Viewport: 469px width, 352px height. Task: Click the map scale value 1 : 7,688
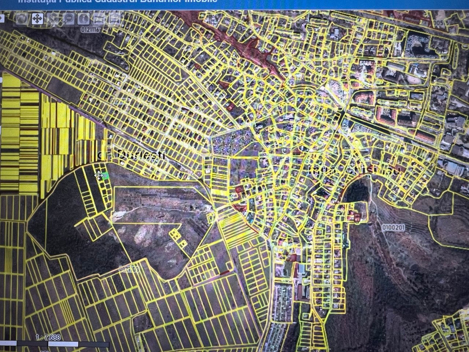(48, 337)
